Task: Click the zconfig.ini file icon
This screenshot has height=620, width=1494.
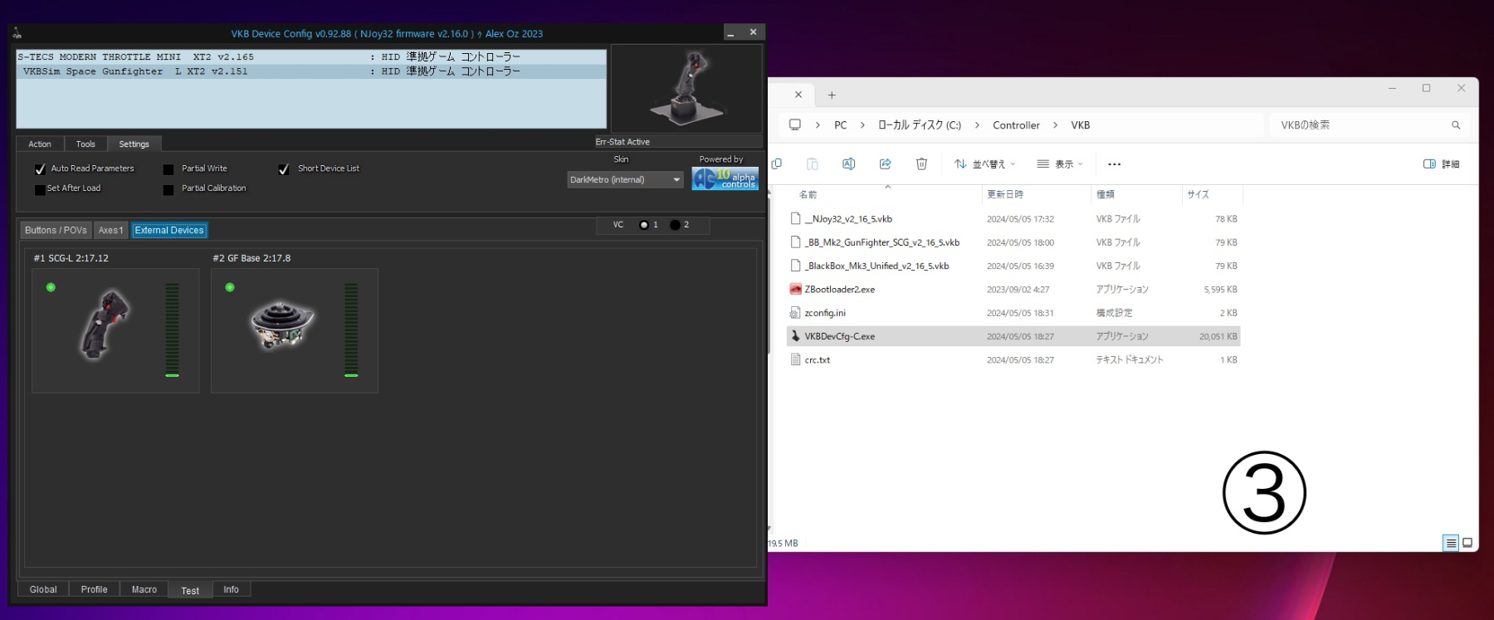Action: 795,313
